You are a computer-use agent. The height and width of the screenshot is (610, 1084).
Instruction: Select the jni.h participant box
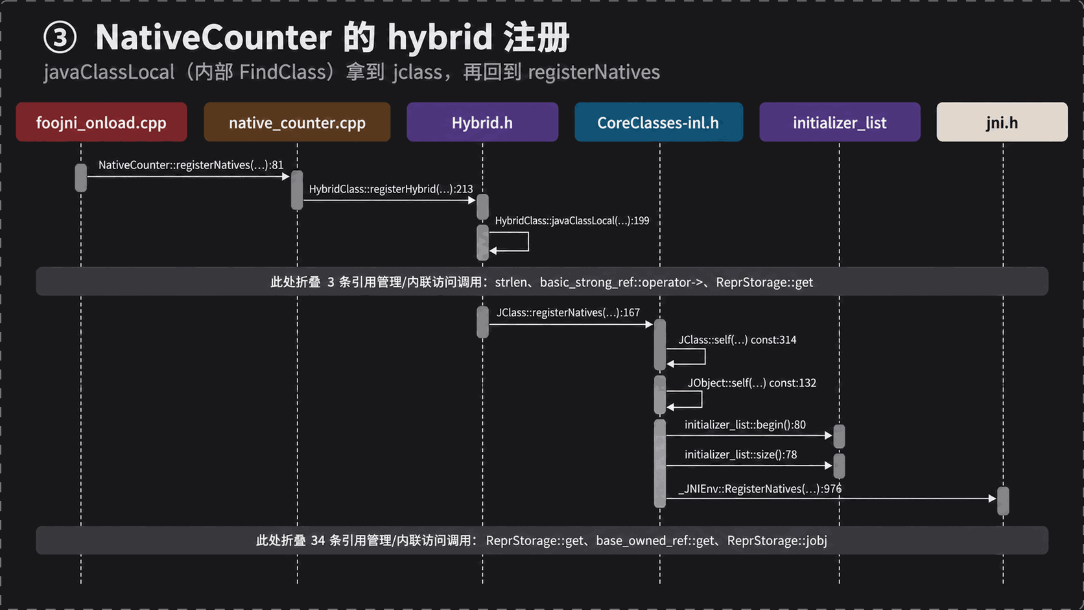pyautogui.click(x=1002, y=122)
